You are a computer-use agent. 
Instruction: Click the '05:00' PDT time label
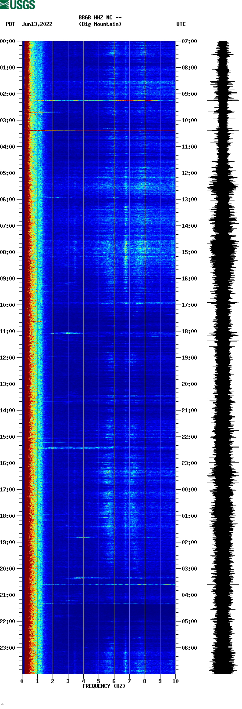(x=8, y=173)
